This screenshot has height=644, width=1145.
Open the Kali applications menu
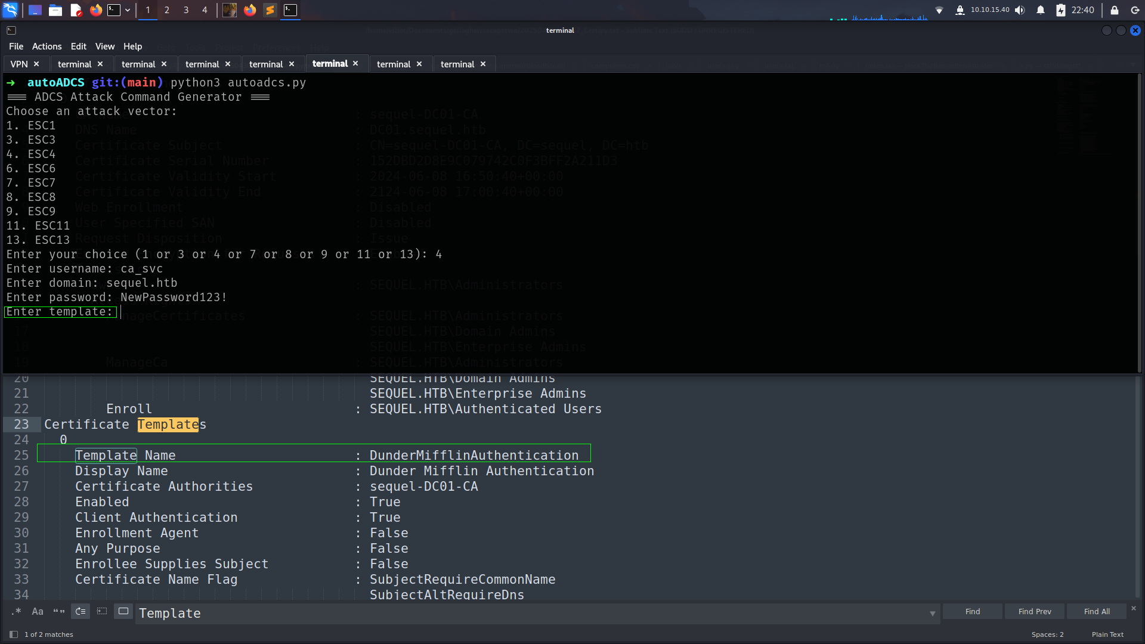click(x=11, y=10)
